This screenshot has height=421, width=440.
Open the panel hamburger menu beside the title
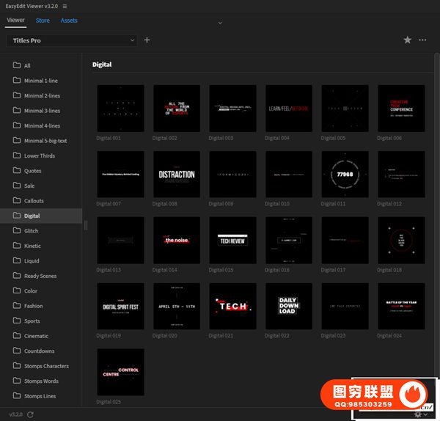coord(65,6)
